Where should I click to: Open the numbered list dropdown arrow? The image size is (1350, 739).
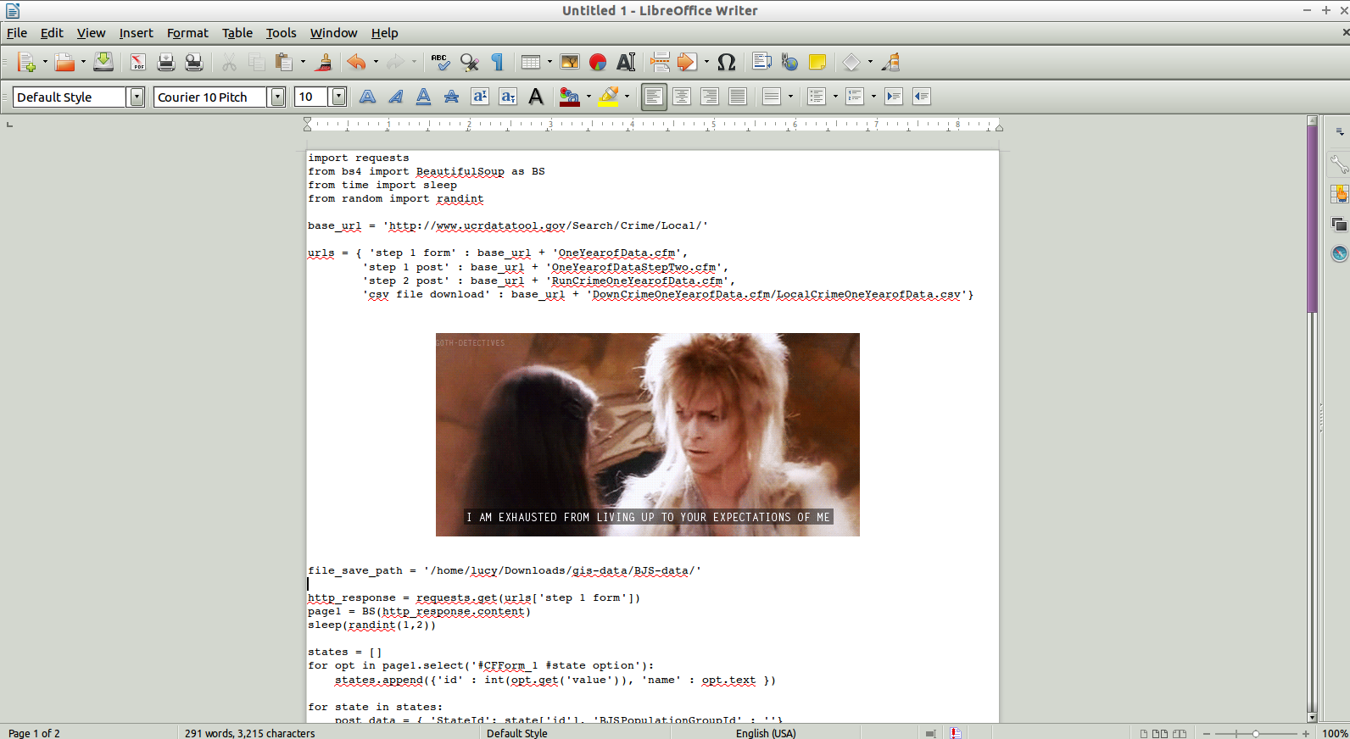873,97
